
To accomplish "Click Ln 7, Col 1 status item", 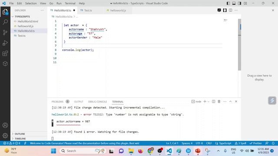I will click(x=172, y=143).
